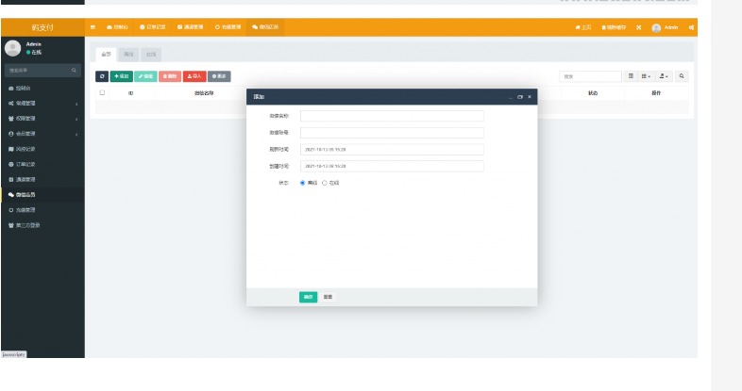Open the columns dropdown in table toolbar
The width and height of the screenshot is (742, 391).
[x=647, y=76]
